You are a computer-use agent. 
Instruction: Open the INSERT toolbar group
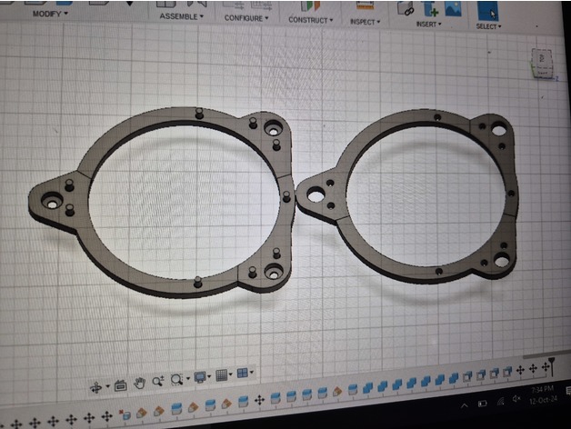pyautogui.click(x=428, y=24)
